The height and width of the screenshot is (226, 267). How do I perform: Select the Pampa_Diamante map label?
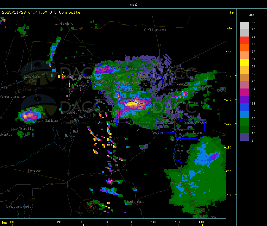12,97
